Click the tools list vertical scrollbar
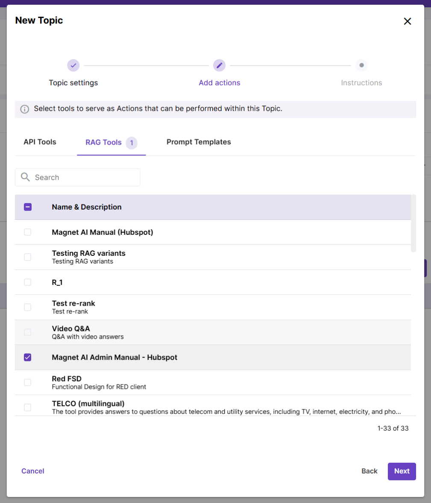The image size is (431, 503). 413,223
